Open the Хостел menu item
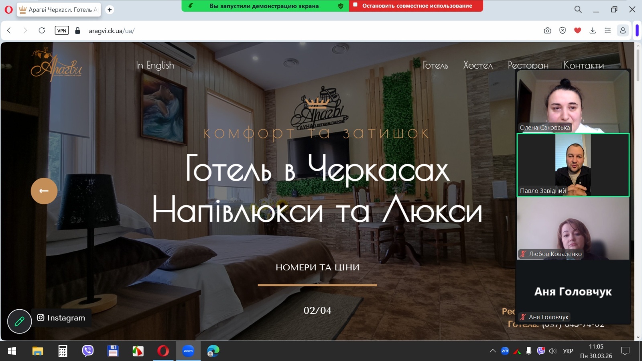The height and width of the screenshot is (361, 642). click(478, 65)
